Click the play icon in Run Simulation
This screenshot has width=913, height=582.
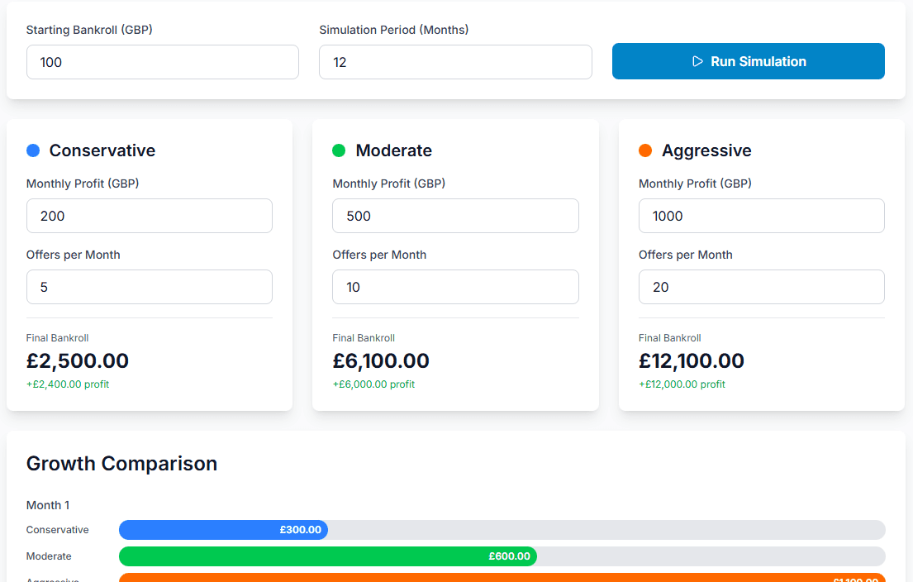(697, 61)
